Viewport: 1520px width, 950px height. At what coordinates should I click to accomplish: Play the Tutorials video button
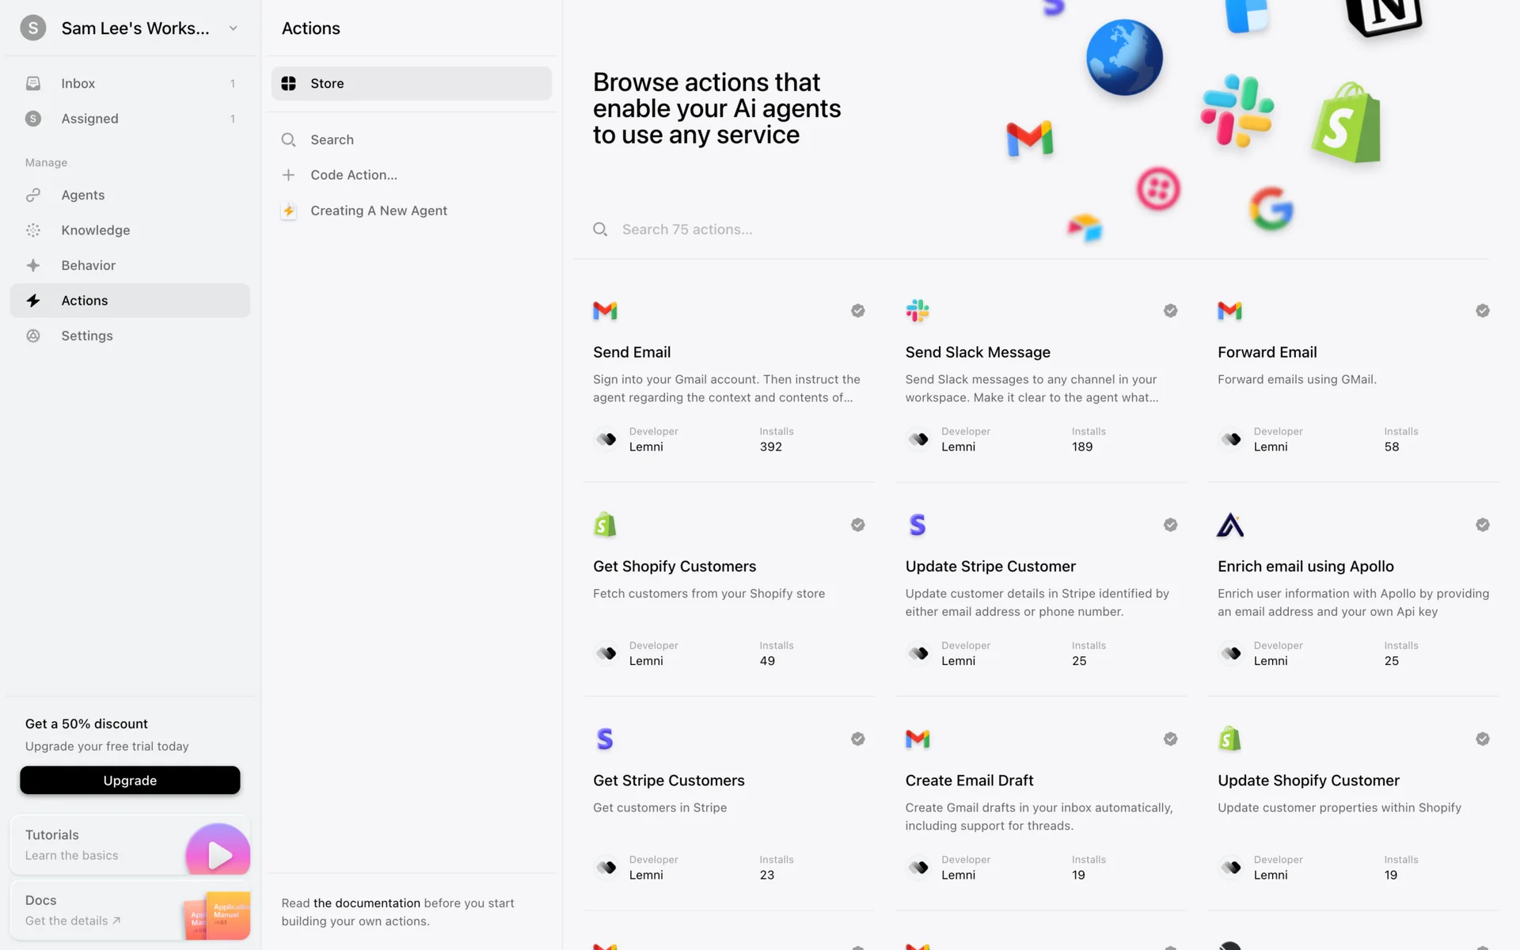point(218,853)
